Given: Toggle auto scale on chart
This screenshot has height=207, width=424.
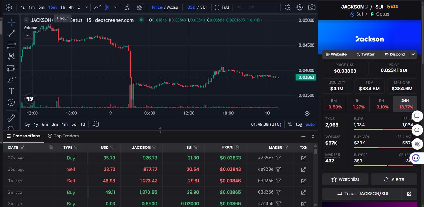Looking at the screenshot, I should click(x=310, y=124).
